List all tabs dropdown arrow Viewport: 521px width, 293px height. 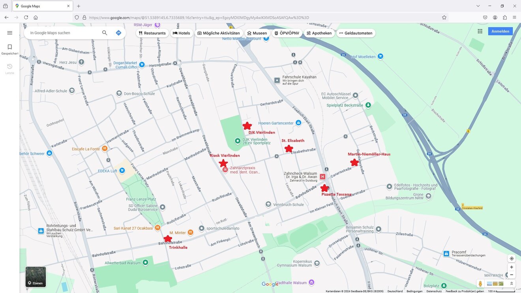tap(478, 6)
